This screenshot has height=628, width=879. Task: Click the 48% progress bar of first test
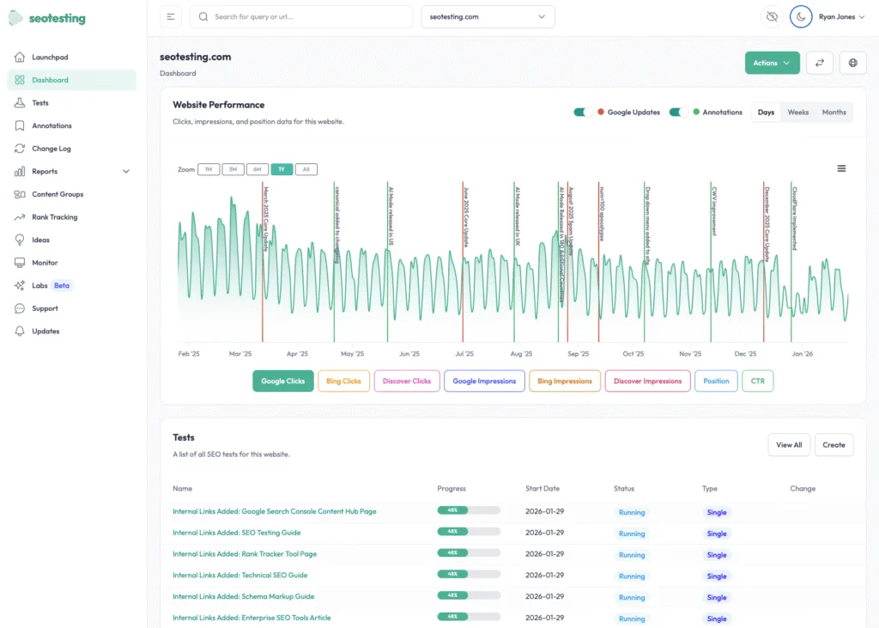pyautogui.click(x=469, y=509)
